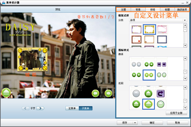Click the 取消 button
The image size is (191, 127).
coord(178,123)
